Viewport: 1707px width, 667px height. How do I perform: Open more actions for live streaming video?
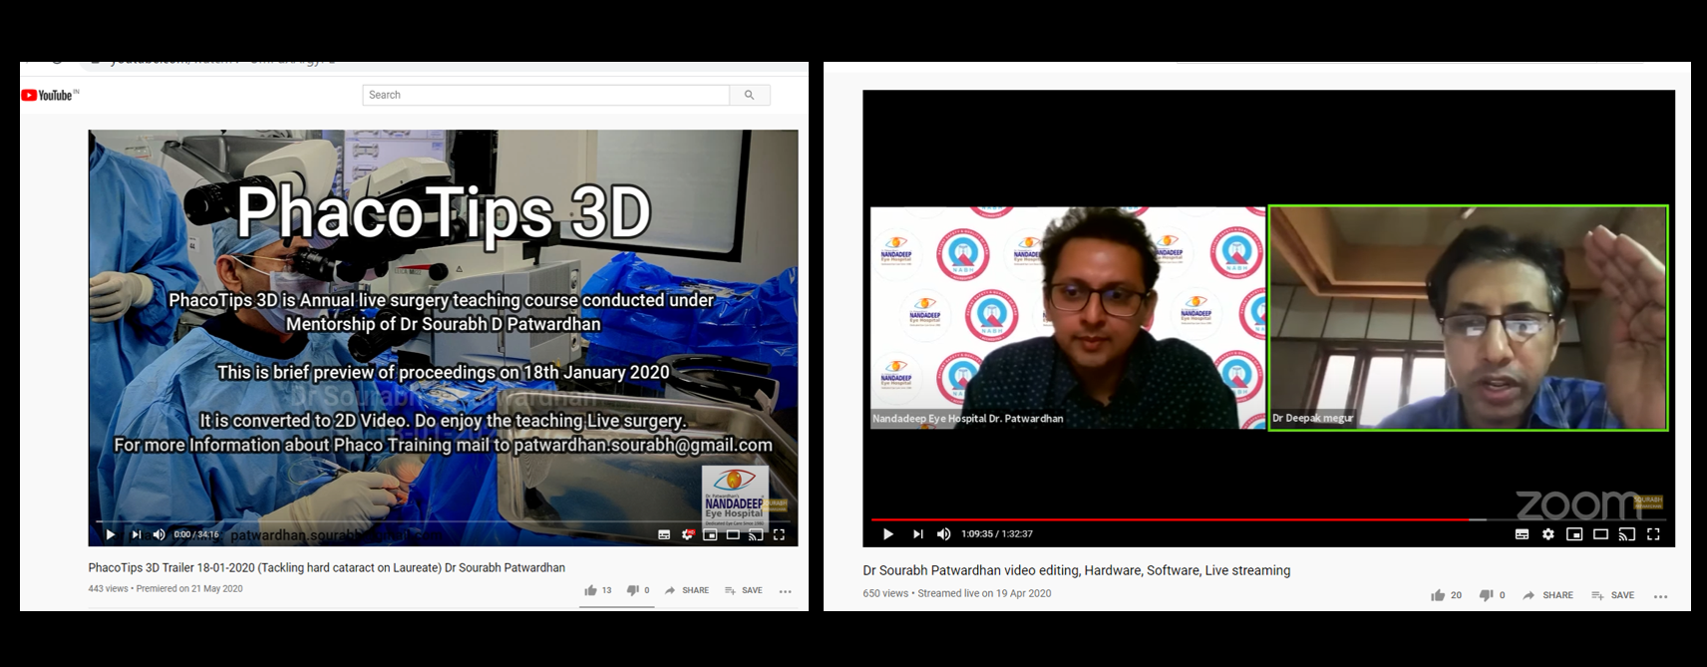(1660, 596)
